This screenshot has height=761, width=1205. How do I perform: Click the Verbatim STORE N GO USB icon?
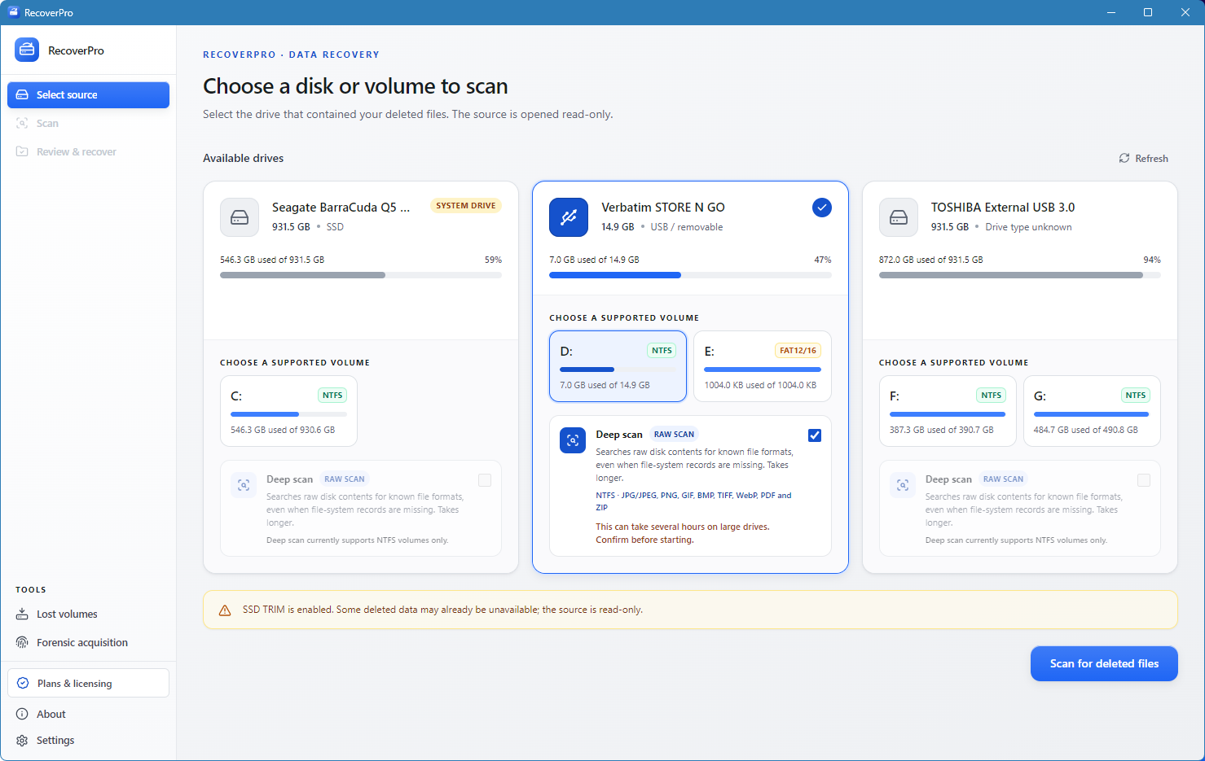pos(569,217)
